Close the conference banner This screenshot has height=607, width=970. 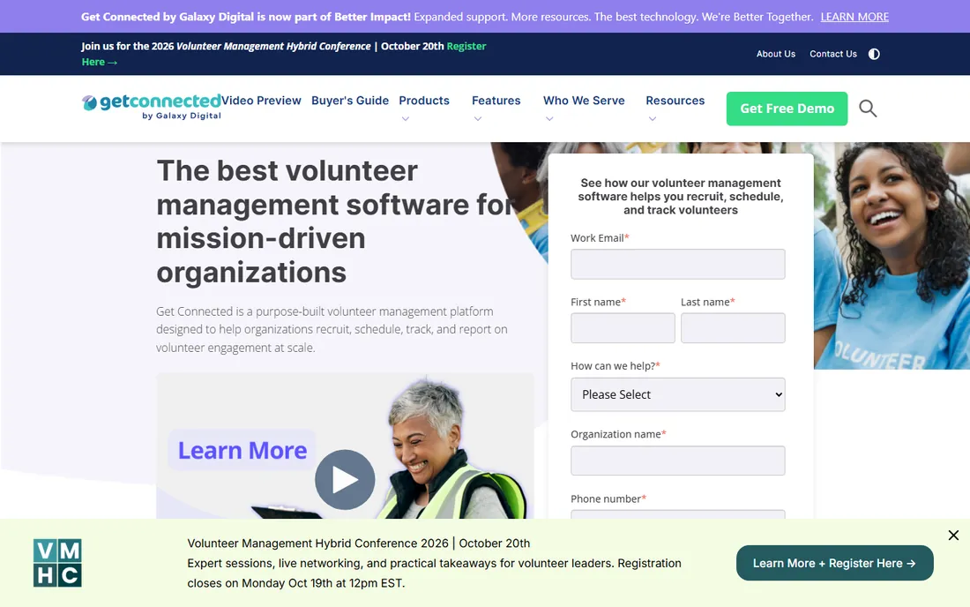[953, 536]
